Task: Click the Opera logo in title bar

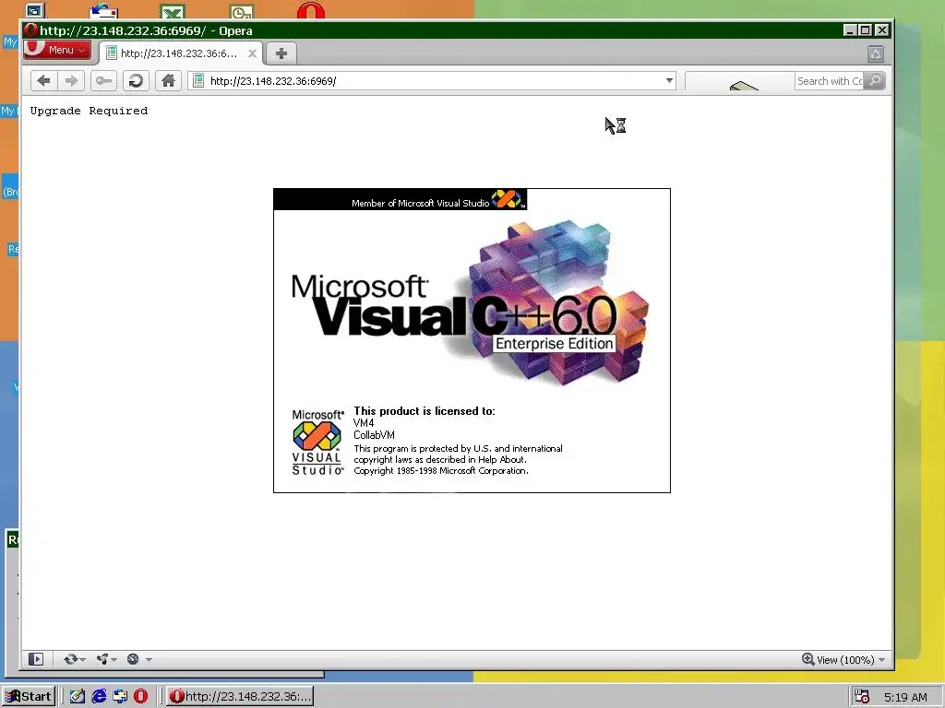Action: pos(31,30)
